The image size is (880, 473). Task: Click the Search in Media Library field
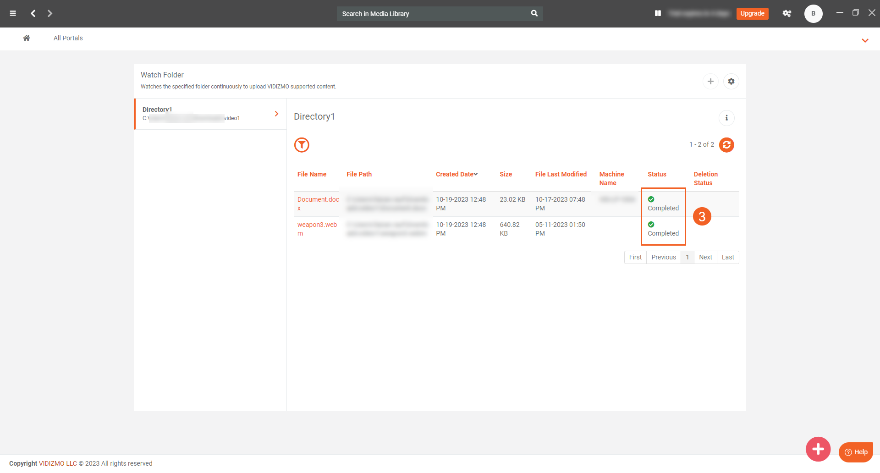(431, 14)
